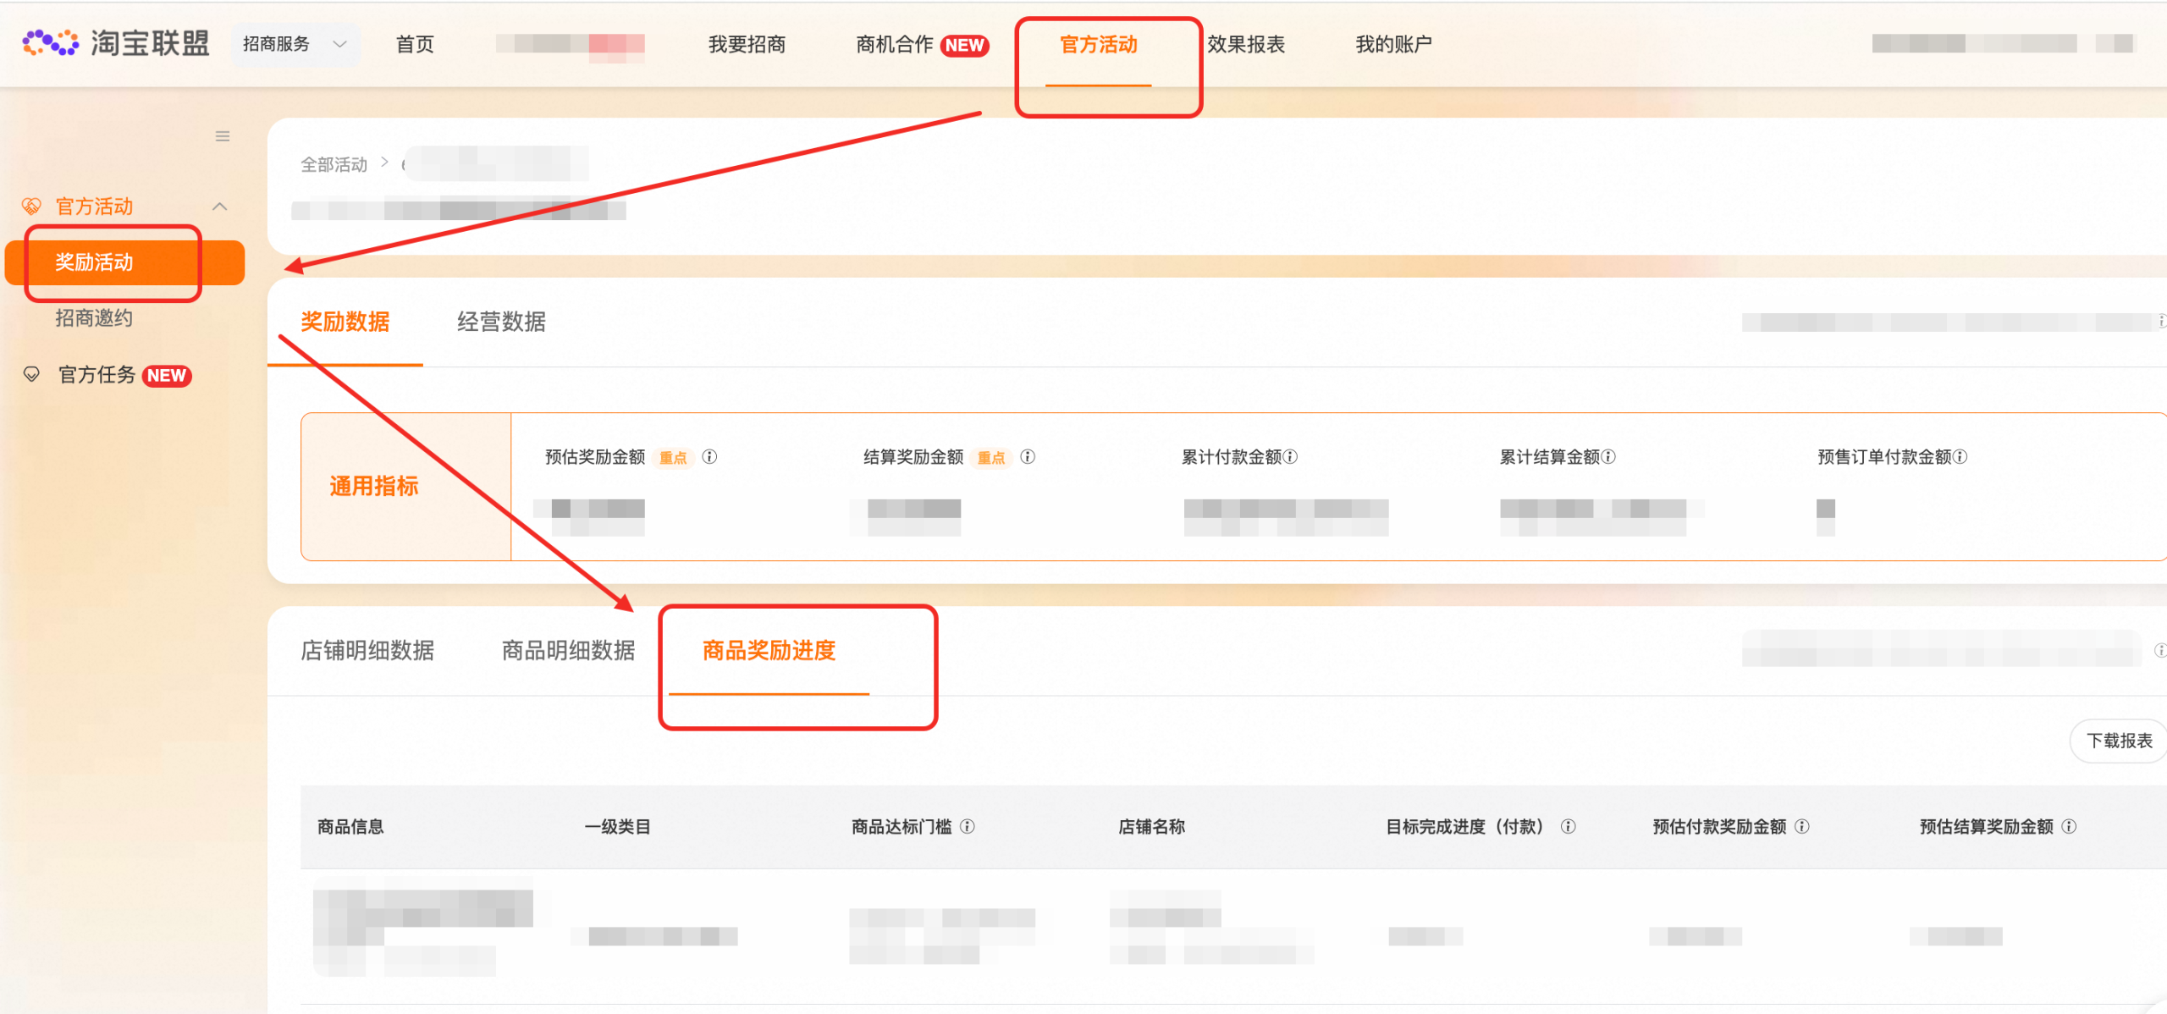
Task: Click the info icon beside 预估奖励金额
Action: coord(711,457)
